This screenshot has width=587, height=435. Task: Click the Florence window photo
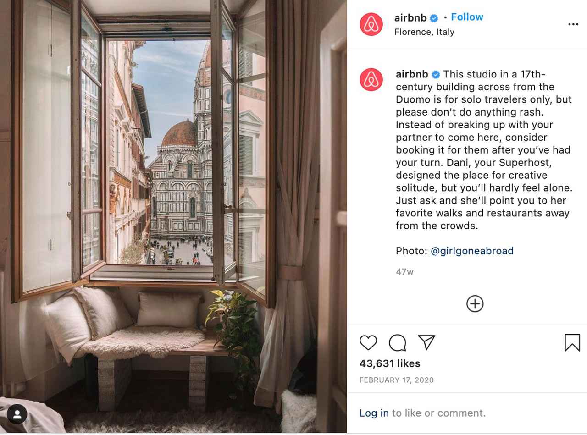coord(173,217)
